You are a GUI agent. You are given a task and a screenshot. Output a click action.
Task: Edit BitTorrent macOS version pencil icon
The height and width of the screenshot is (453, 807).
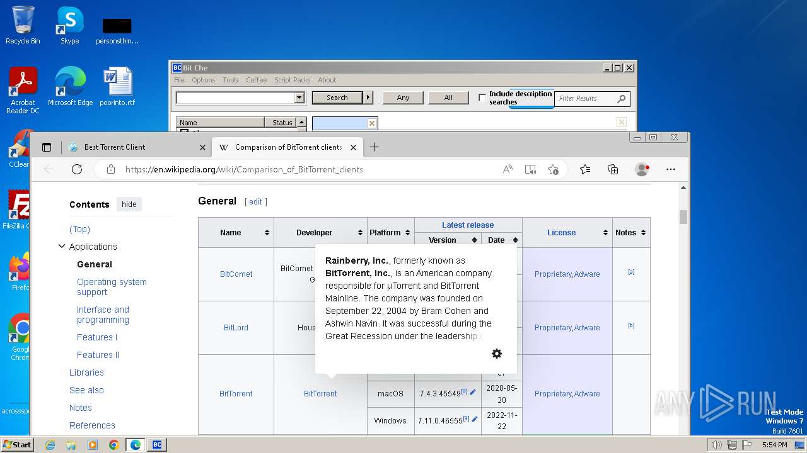click(473, 392)
